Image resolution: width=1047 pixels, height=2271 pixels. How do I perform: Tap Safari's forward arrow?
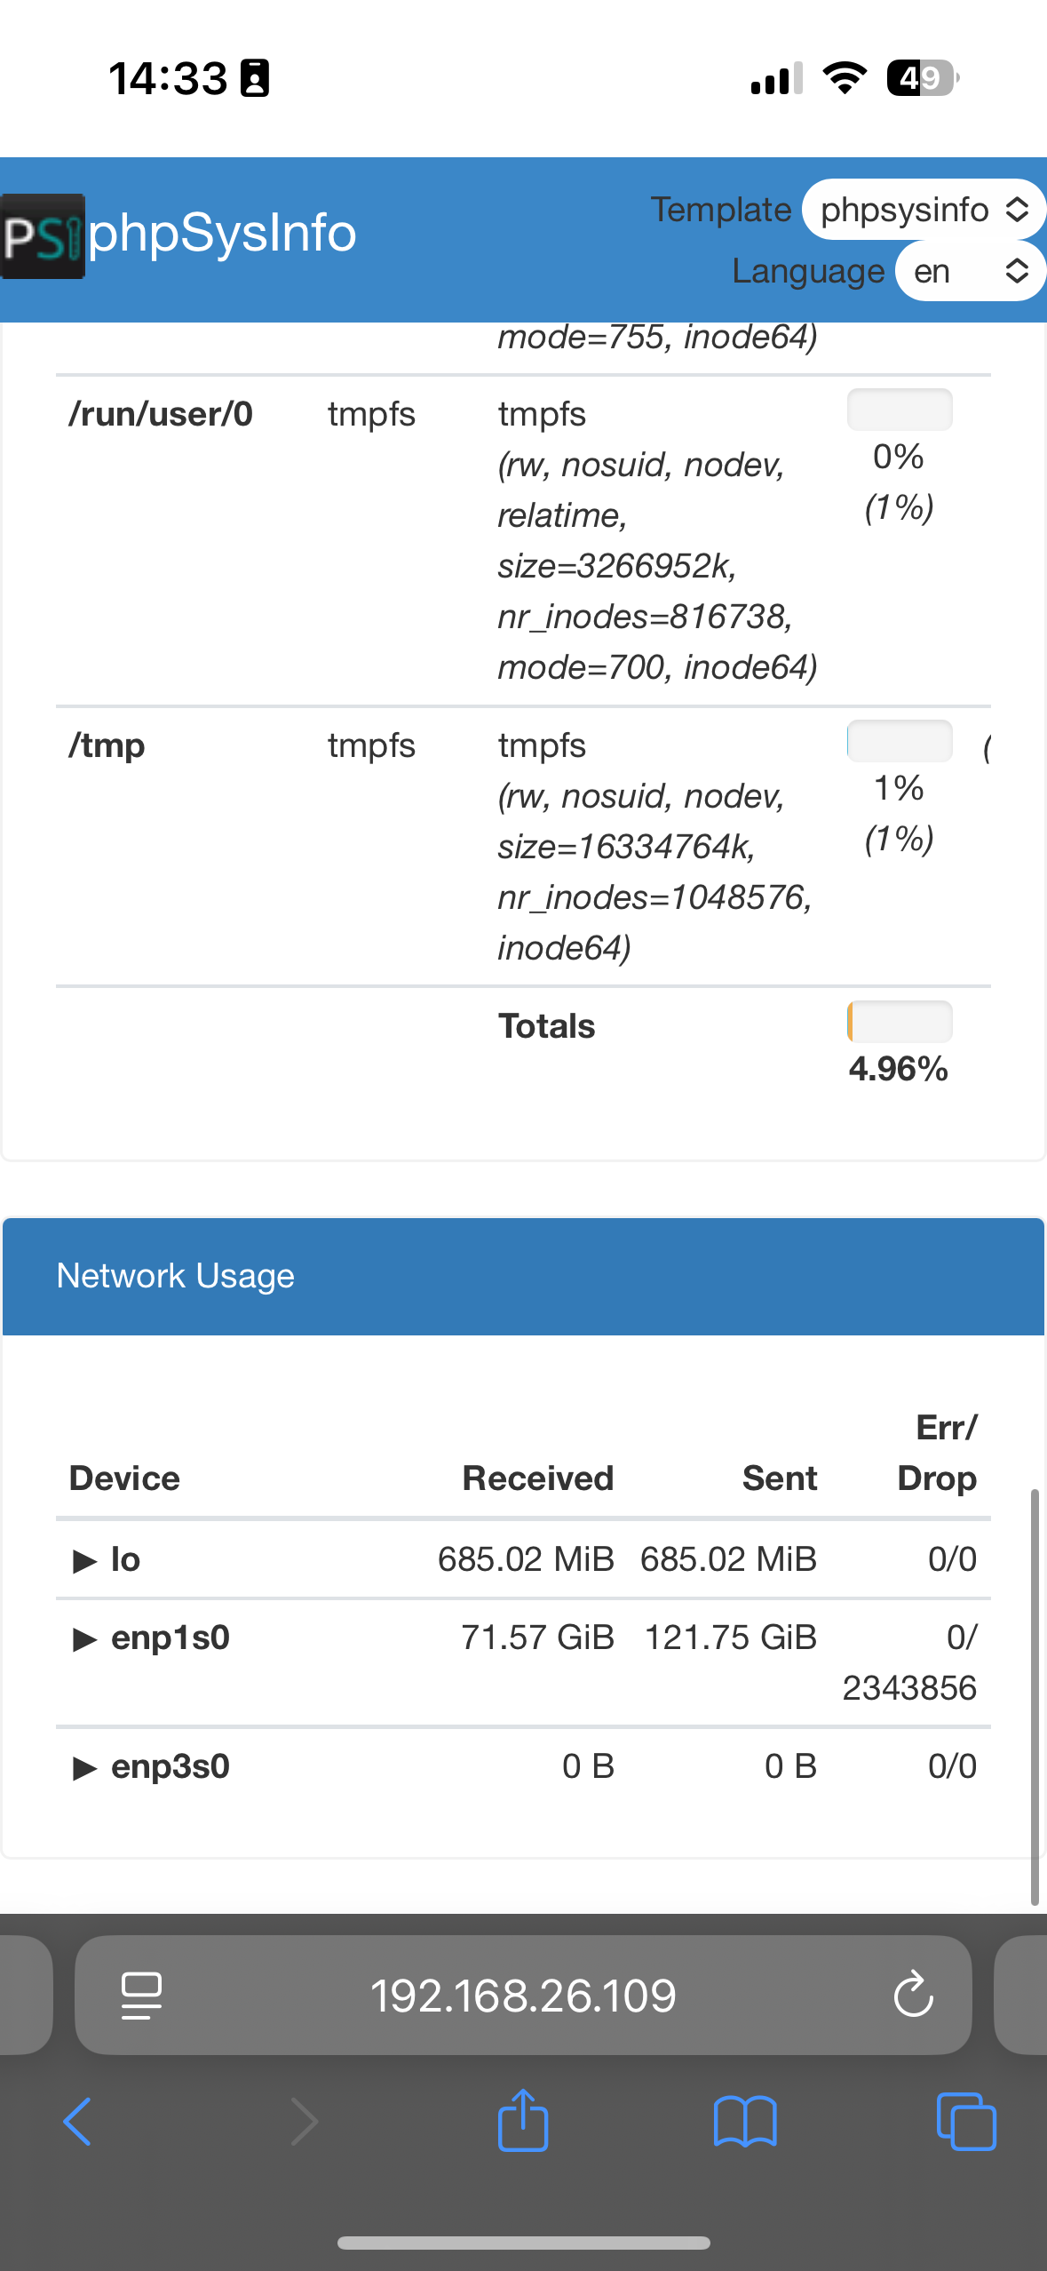click(304, 2122)
